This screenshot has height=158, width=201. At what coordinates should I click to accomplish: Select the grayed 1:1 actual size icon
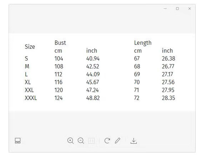91,141
